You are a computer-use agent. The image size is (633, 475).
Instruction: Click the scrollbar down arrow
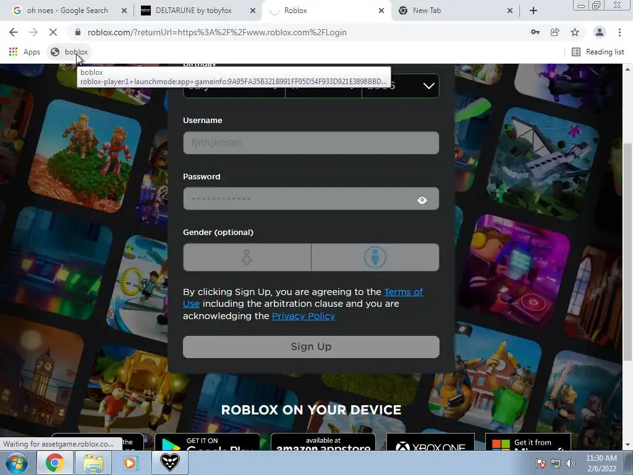(627, 444)
